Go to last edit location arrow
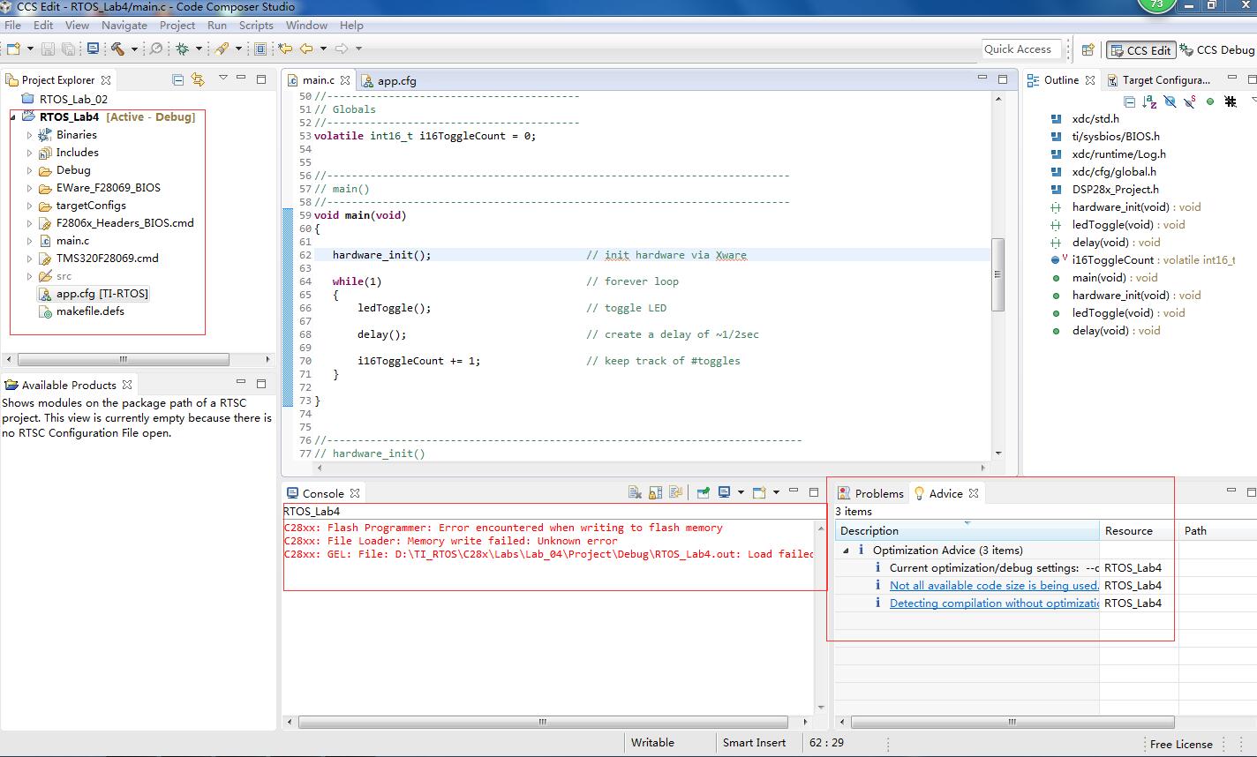 point(285,49)
